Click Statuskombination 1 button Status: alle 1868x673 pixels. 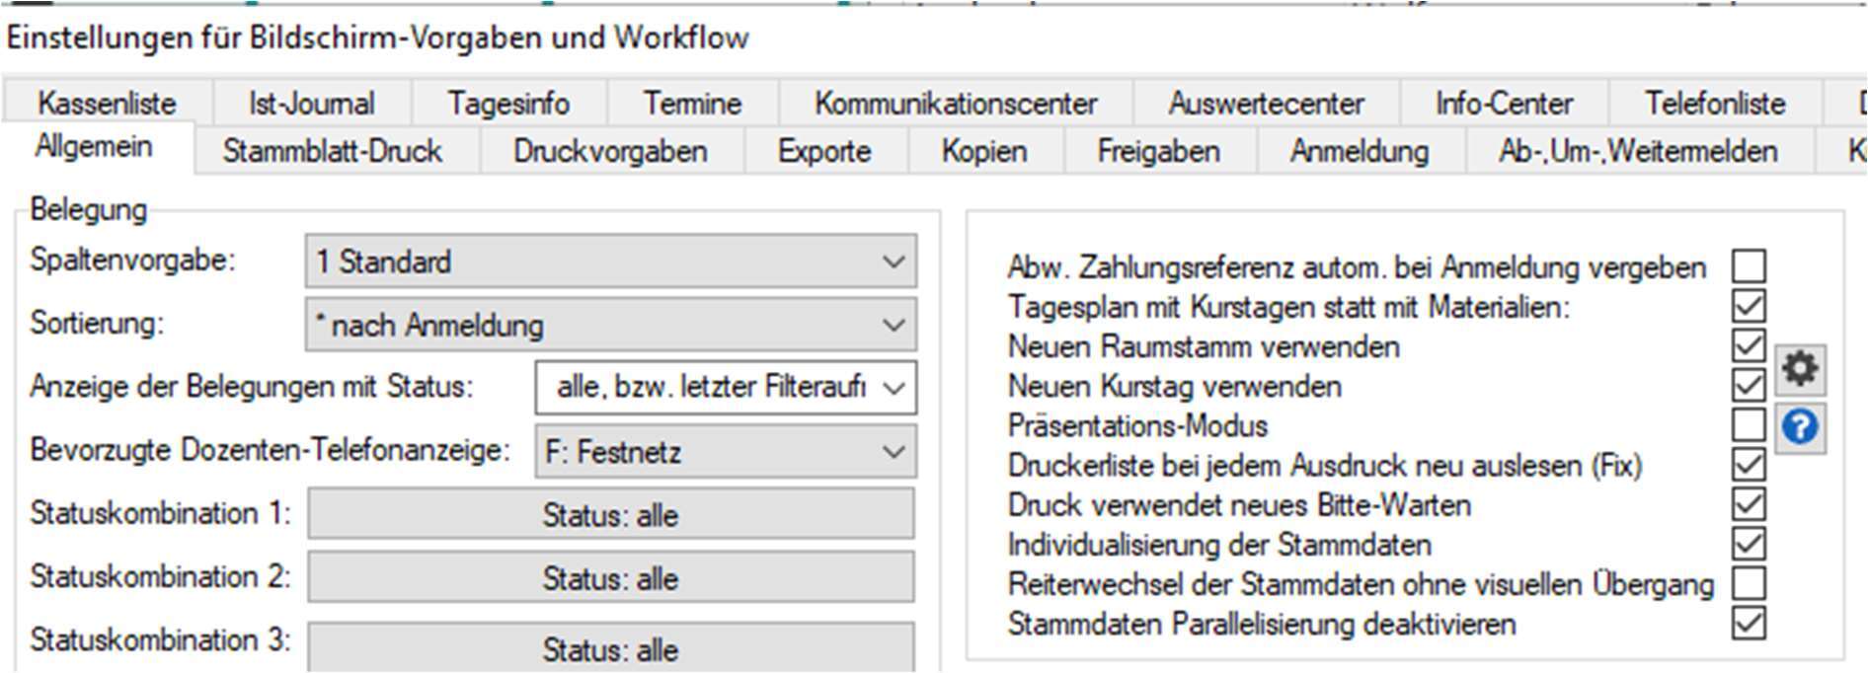tap(610, 514)
